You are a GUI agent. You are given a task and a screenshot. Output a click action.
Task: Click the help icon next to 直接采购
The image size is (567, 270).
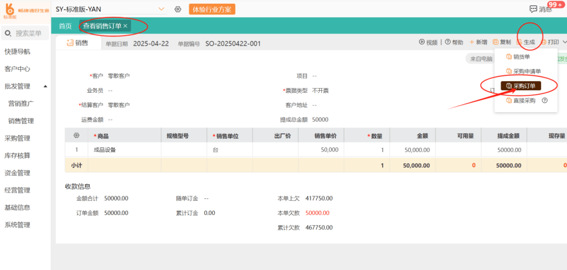(544, 101)
